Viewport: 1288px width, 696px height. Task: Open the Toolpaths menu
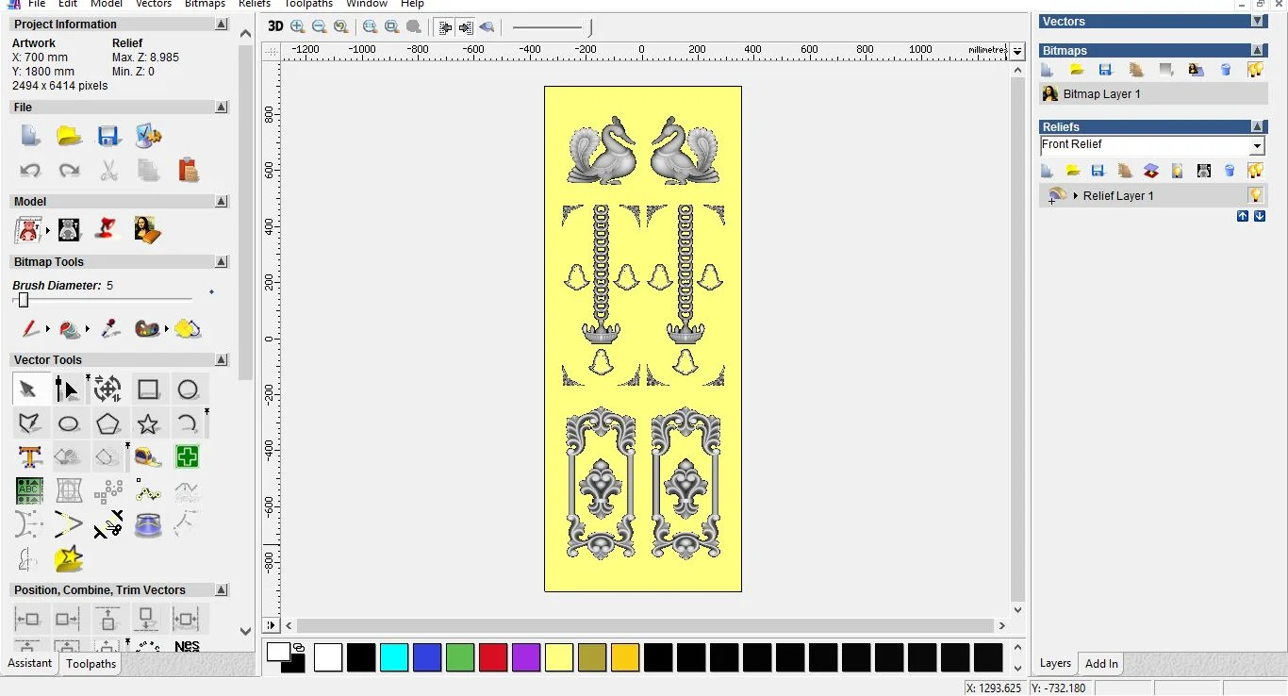pyautogui.click(x=308, y=4)
